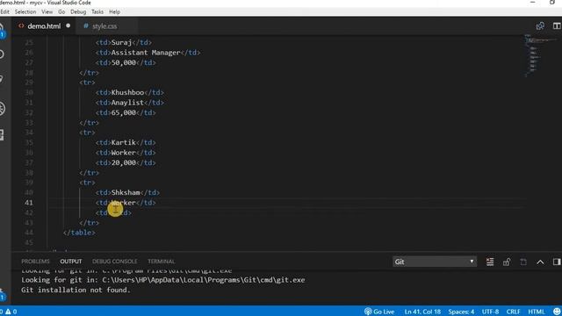Open the Search view in activity bar
The image size is (562, 316).
pos(2,54)
